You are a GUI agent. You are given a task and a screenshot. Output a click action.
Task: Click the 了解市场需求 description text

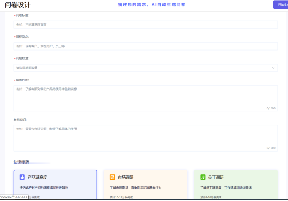[135, 188]
